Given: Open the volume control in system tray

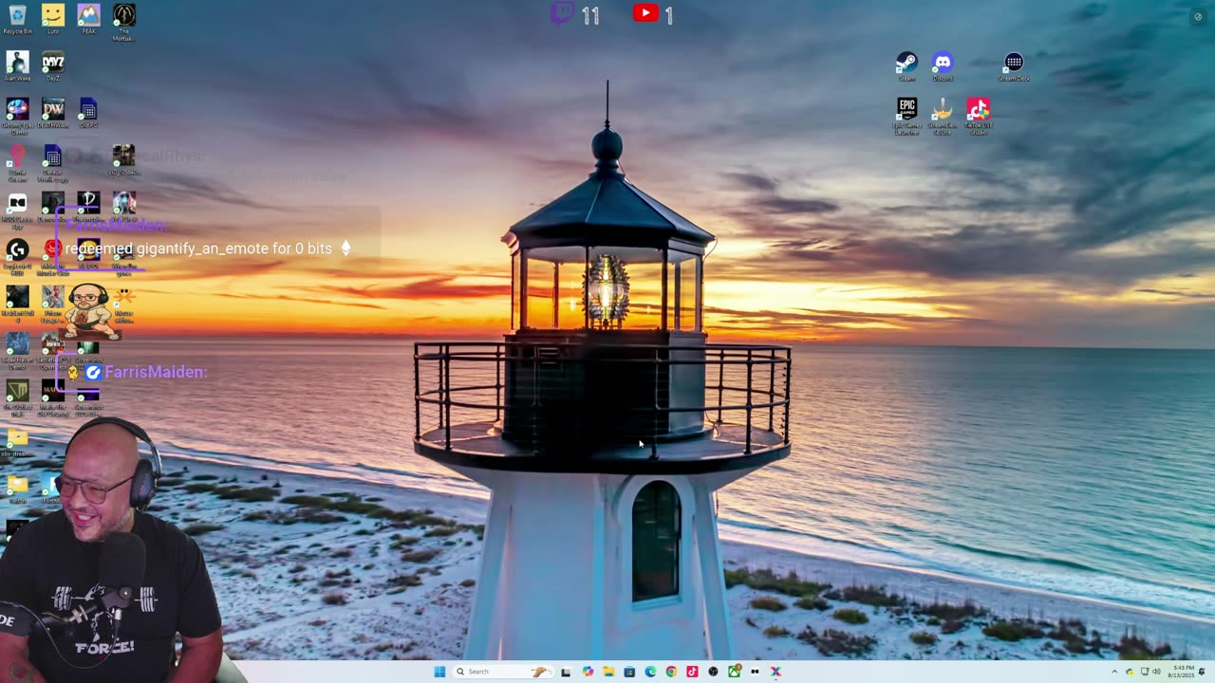Looking at the screenshot, I should (x=1156, y=672).
